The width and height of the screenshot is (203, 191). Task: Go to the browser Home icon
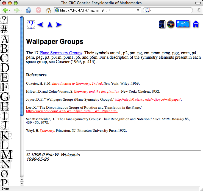coord(48,10)
